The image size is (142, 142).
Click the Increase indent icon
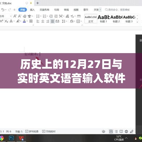pyautogui.click(x=56, y=16)
